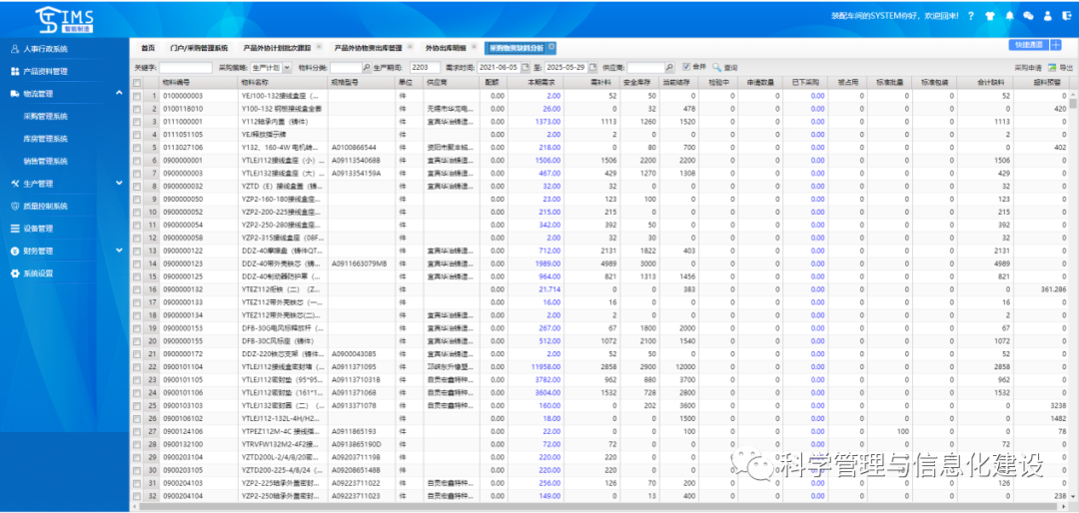This screenshot has width=1079, height=513.
Task: Click the magnifier lookup icon for 物料分类
Action: 366,68
